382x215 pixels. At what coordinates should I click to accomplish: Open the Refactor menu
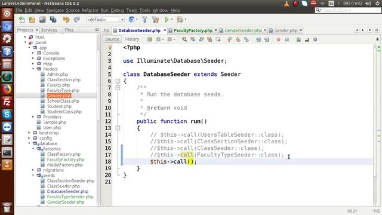(x=90, y=10)
